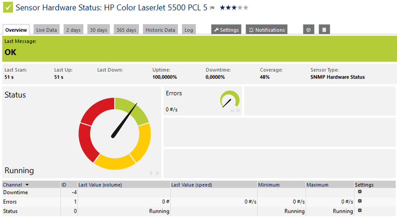
Task: Click the Running label under Status gauge
Action: (19, 170)
